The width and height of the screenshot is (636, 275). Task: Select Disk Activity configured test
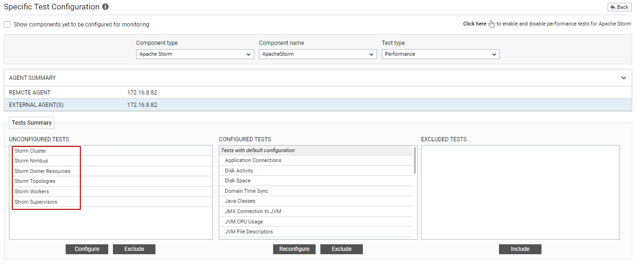click(316, 171)
